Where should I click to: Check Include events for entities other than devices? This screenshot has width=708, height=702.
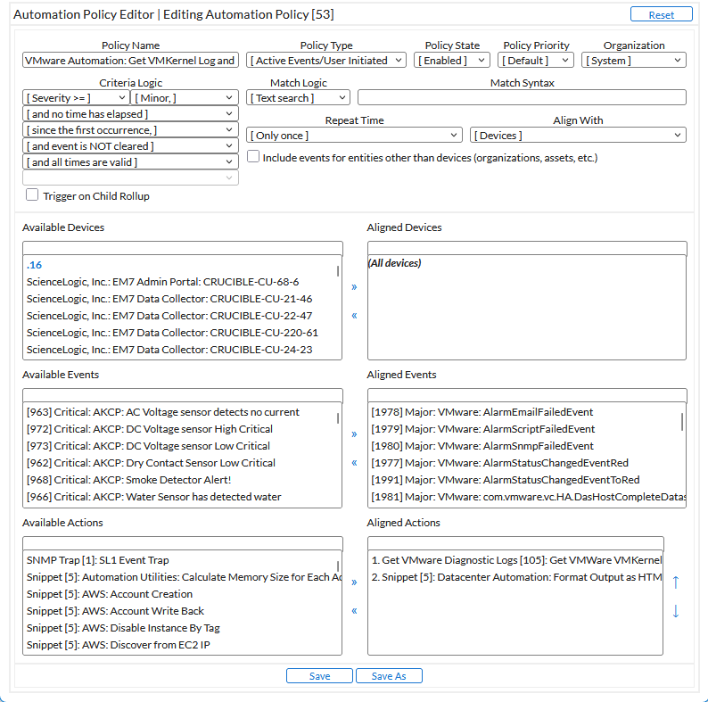point(253,156)
